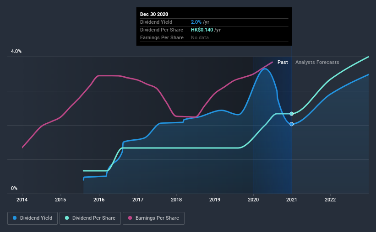Click the teal Dividend Per Share legend dot
376x232 pixels.
coord(67,218)
